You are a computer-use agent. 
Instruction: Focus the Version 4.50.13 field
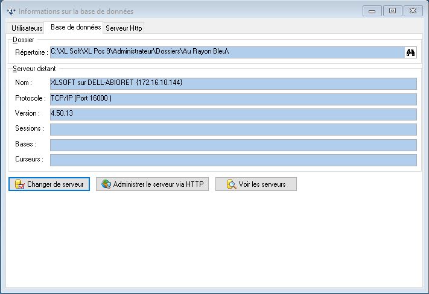pyautogui.click(x=233, y=114)
